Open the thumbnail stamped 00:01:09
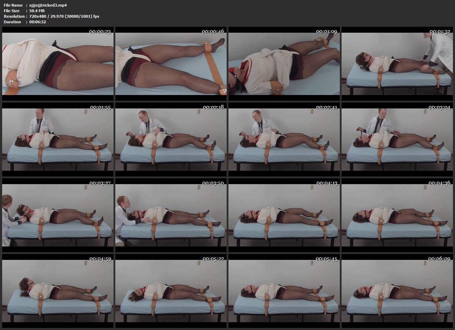The image size is (455, 330). click(284, 64)
